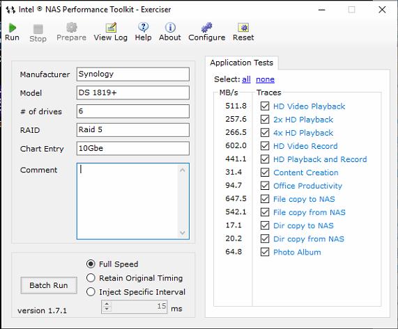Click the app icon in title bar
This screenshot has height=329, width=398.
(x=10, y=10)
